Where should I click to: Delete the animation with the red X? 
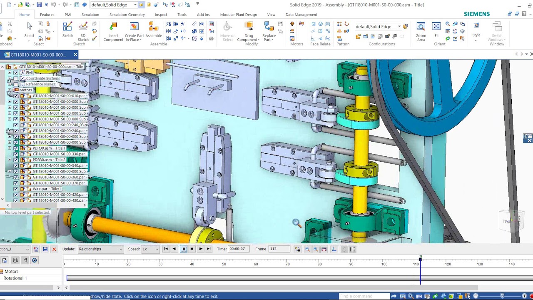click(54, 249)
